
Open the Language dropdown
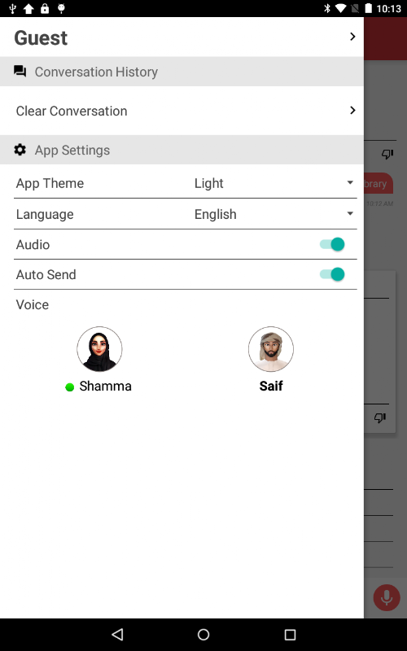[274, 214]
